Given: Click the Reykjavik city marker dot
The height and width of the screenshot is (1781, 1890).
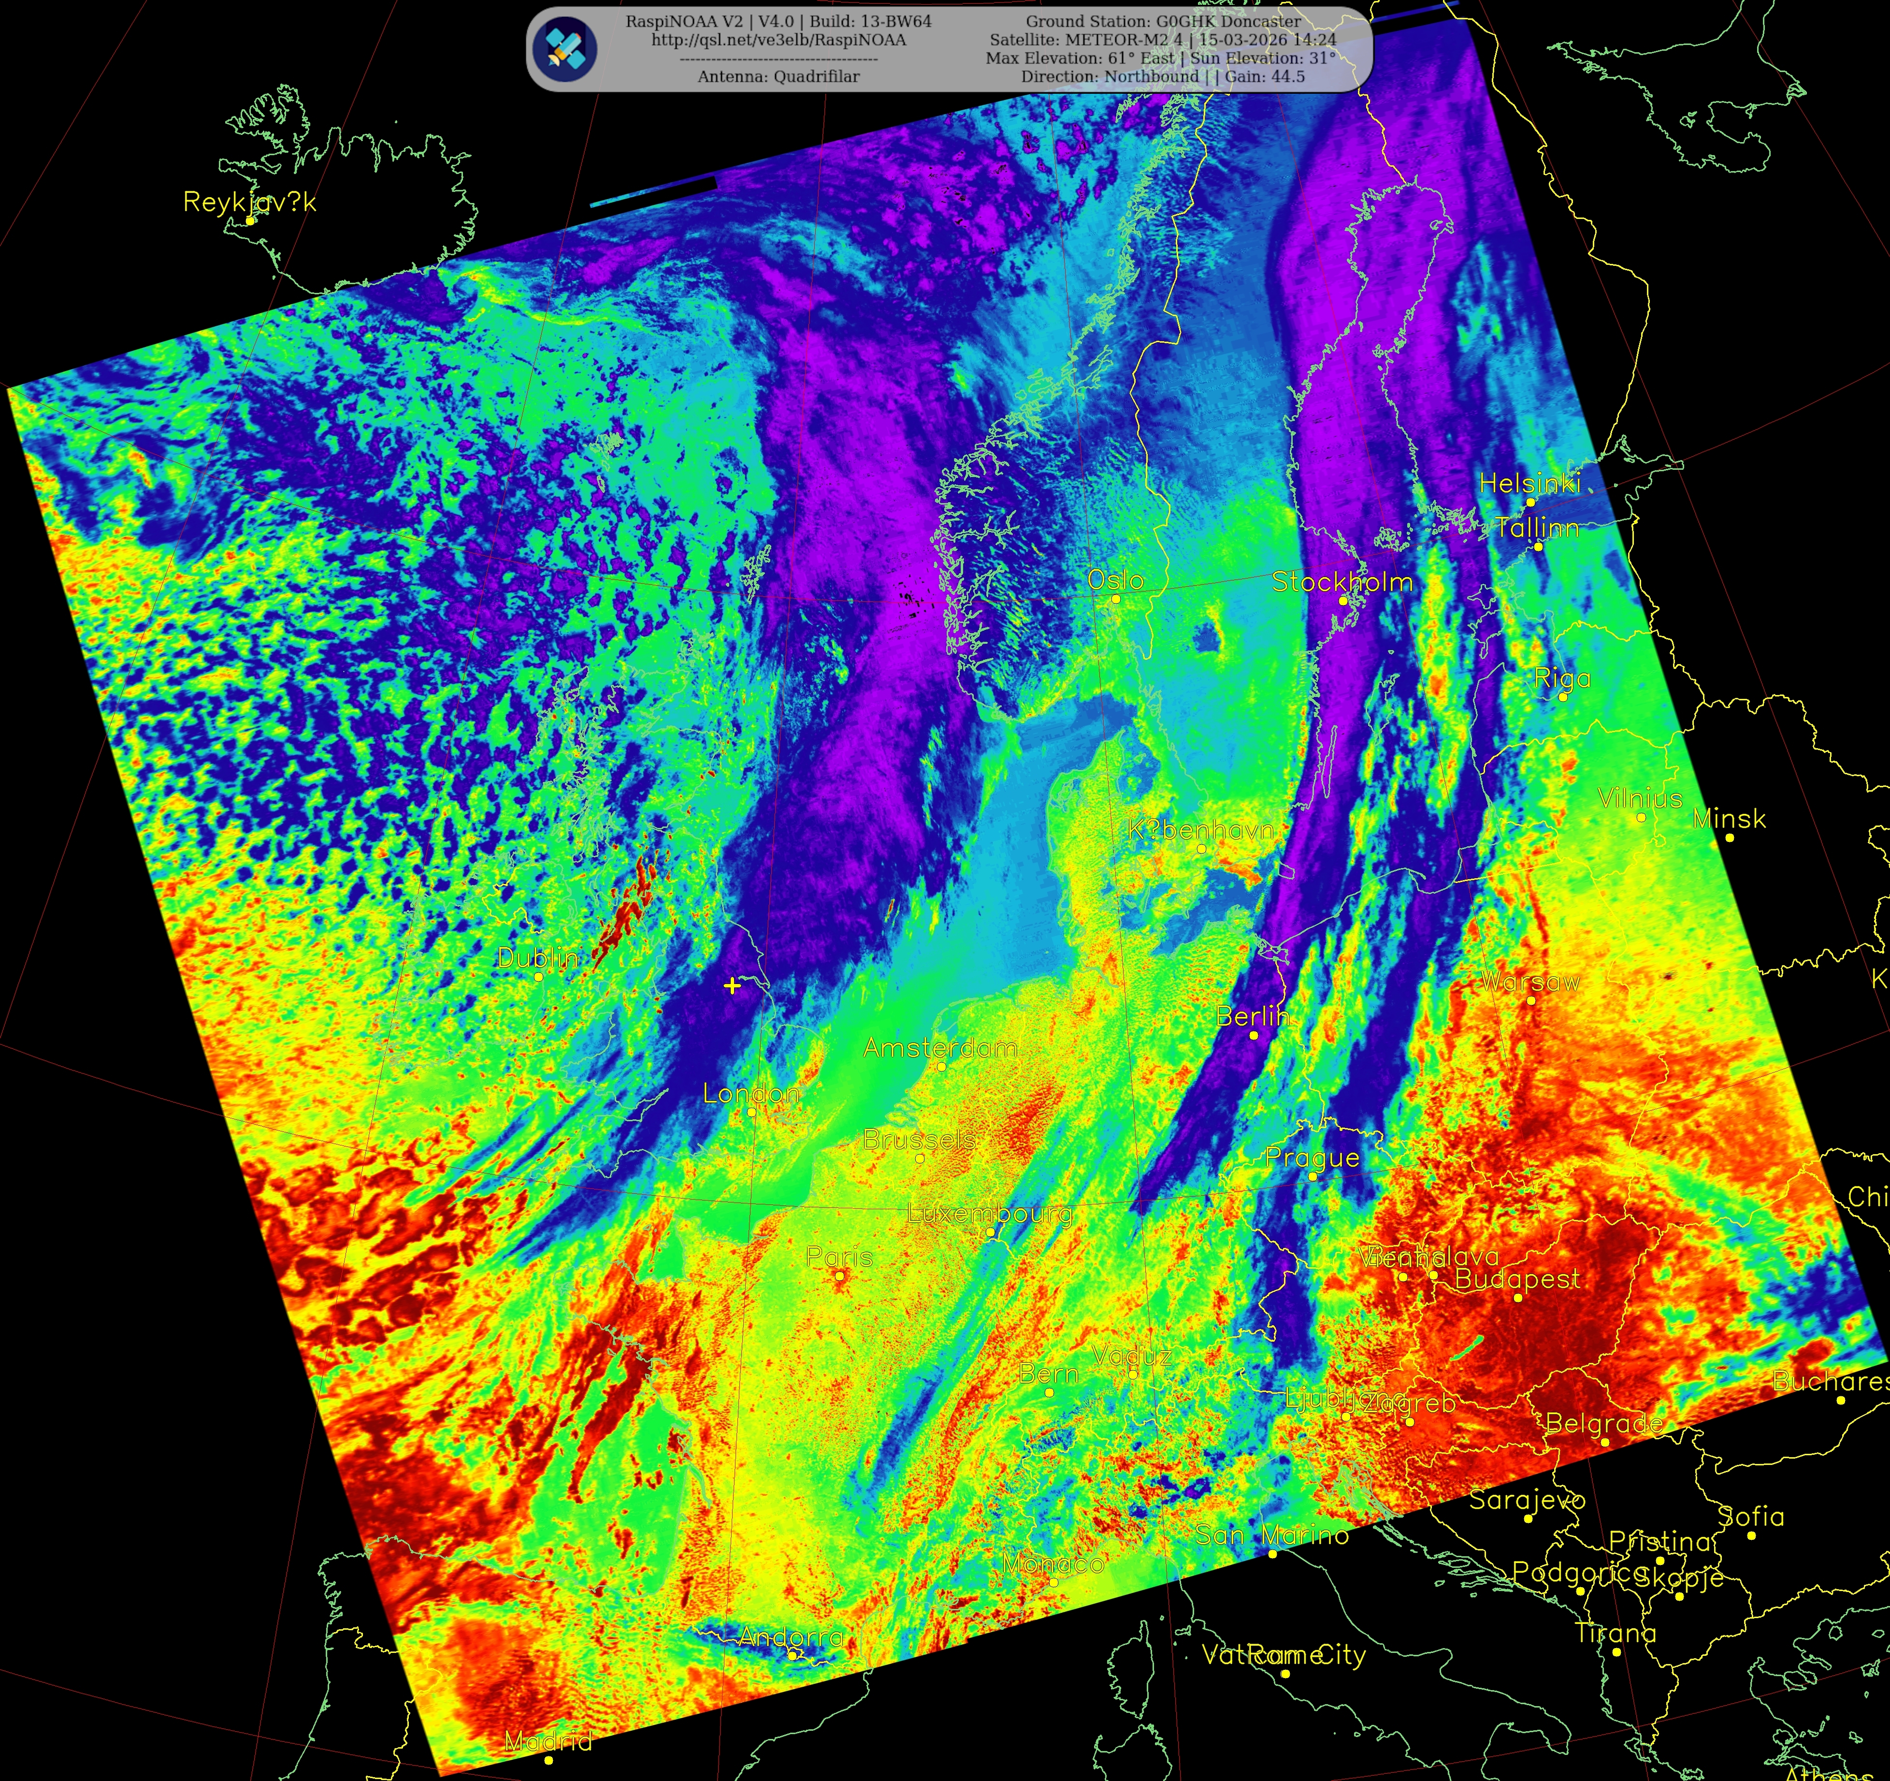Looking at the screenshot, I should click(250, 220).
